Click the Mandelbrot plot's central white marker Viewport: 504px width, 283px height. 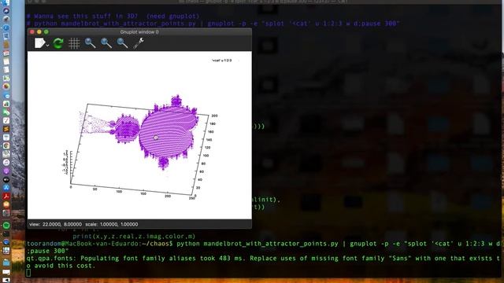point(156,138)
